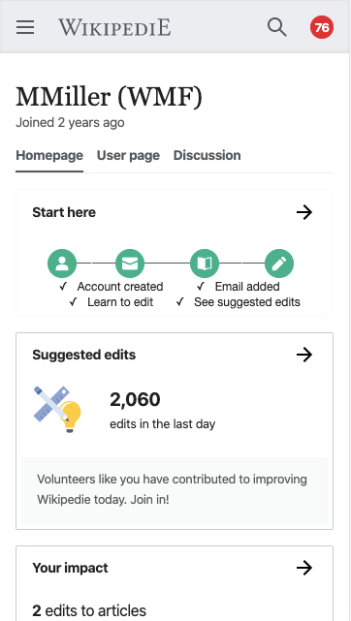The image size is (351, 621).
Task: Select the Homepage tab
Action: 49,155
